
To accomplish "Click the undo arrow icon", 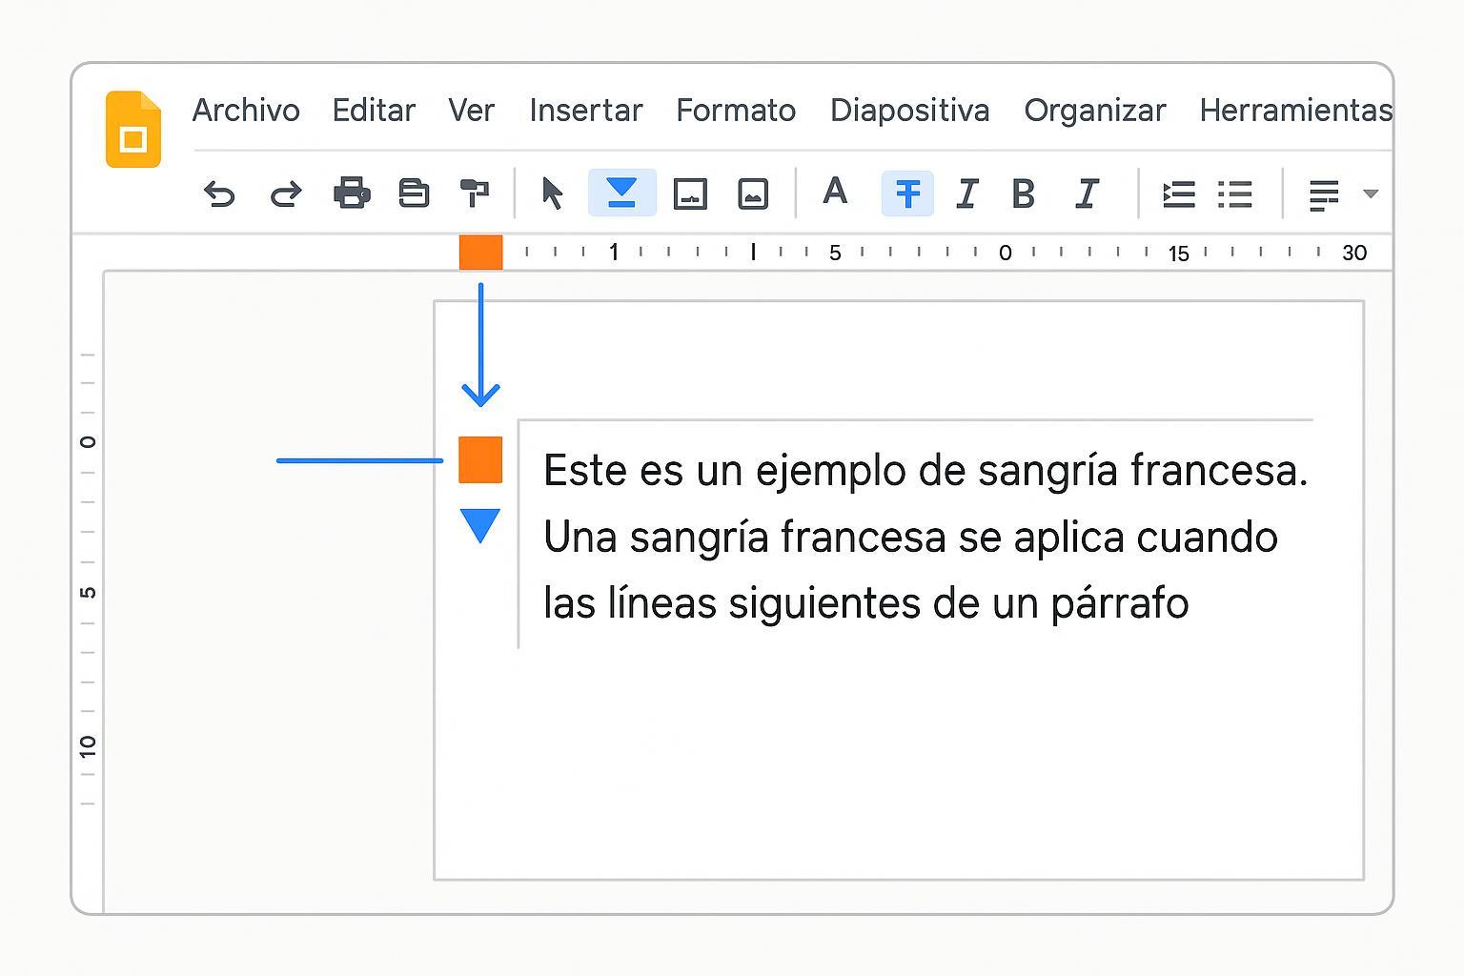I will pos(219,193).
